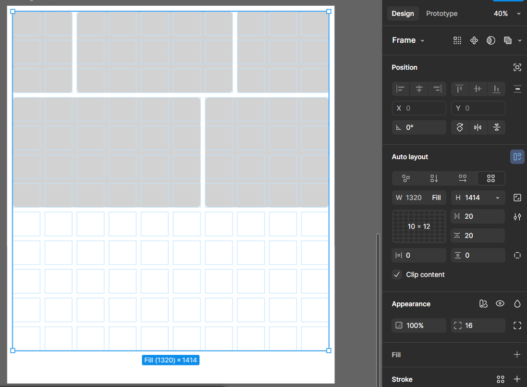Click the 100% opacity field

click(419, 325)
